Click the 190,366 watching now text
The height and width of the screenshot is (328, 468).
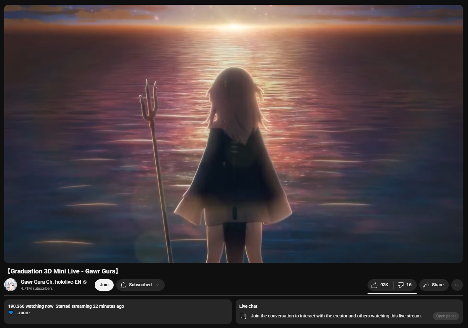[31, 306]
